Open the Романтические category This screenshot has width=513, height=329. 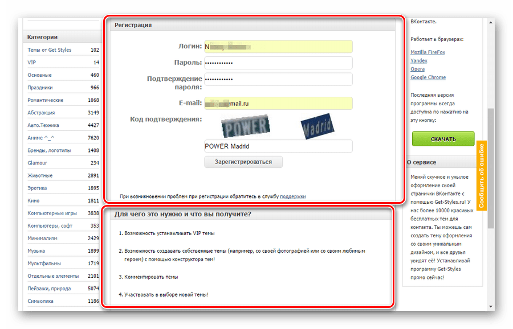tap(46, 100)
